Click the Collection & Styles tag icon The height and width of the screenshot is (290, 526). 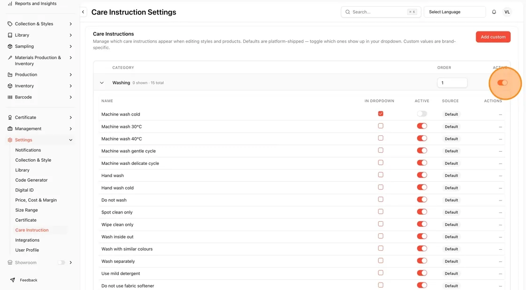click(x=10, y=24)
